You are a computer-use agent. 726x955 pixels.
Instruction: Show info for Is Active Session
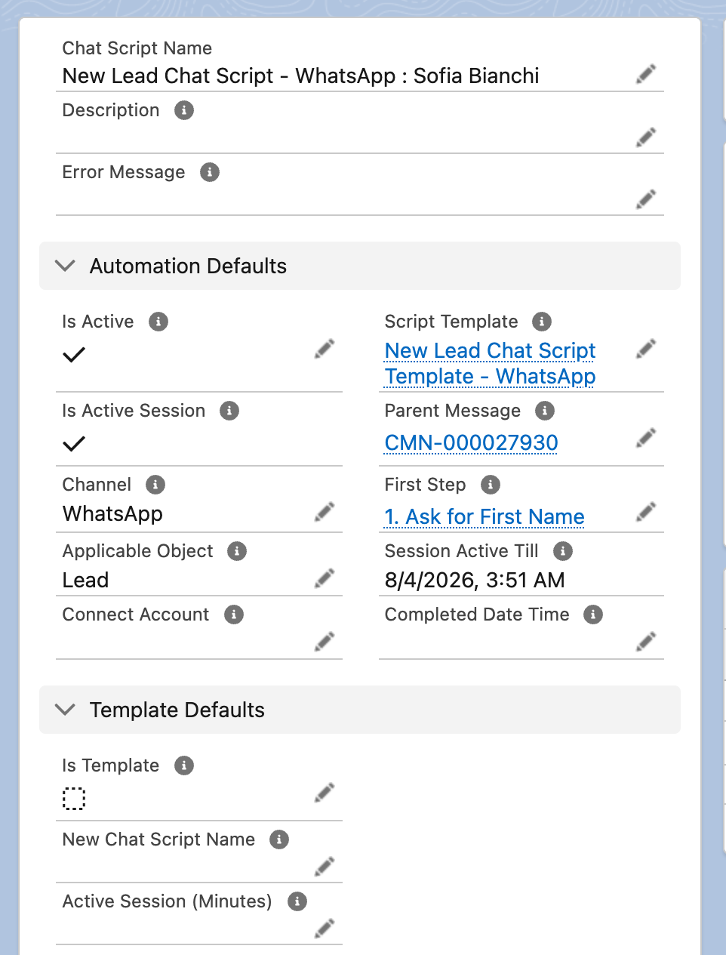coord(229,411)
